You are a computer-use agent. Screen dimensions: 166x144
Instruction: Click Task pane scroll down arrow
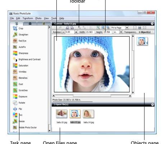pos(49,131)
